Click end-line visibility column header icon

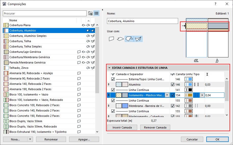(173, 74)
